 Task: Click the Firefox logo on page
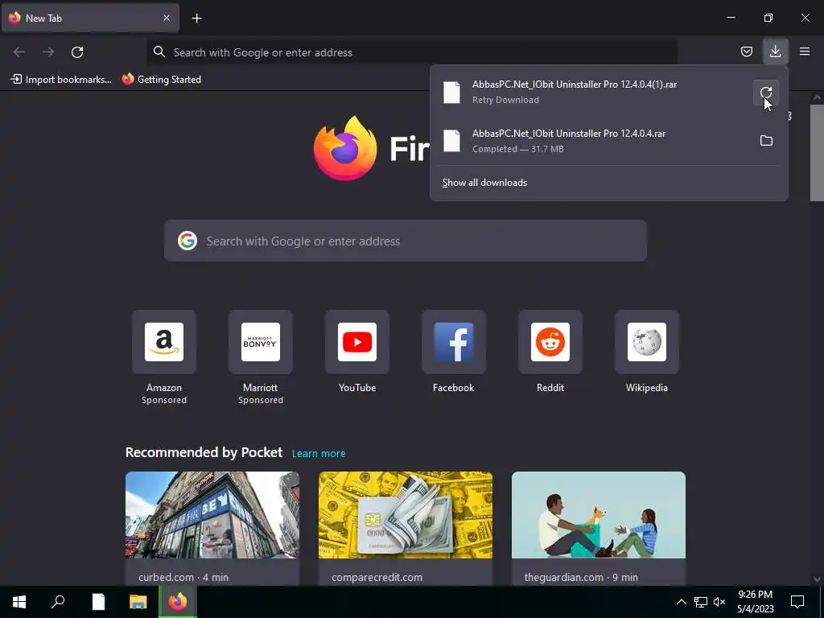pos(345,149)
